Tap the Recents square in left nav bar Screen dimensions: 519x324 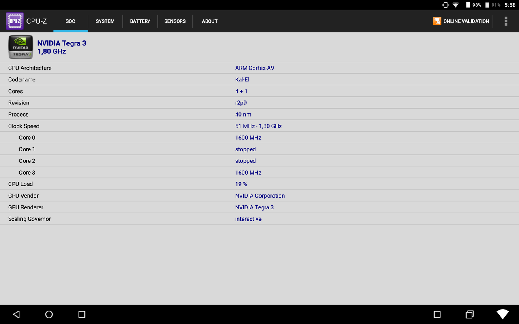click(81, 314)
